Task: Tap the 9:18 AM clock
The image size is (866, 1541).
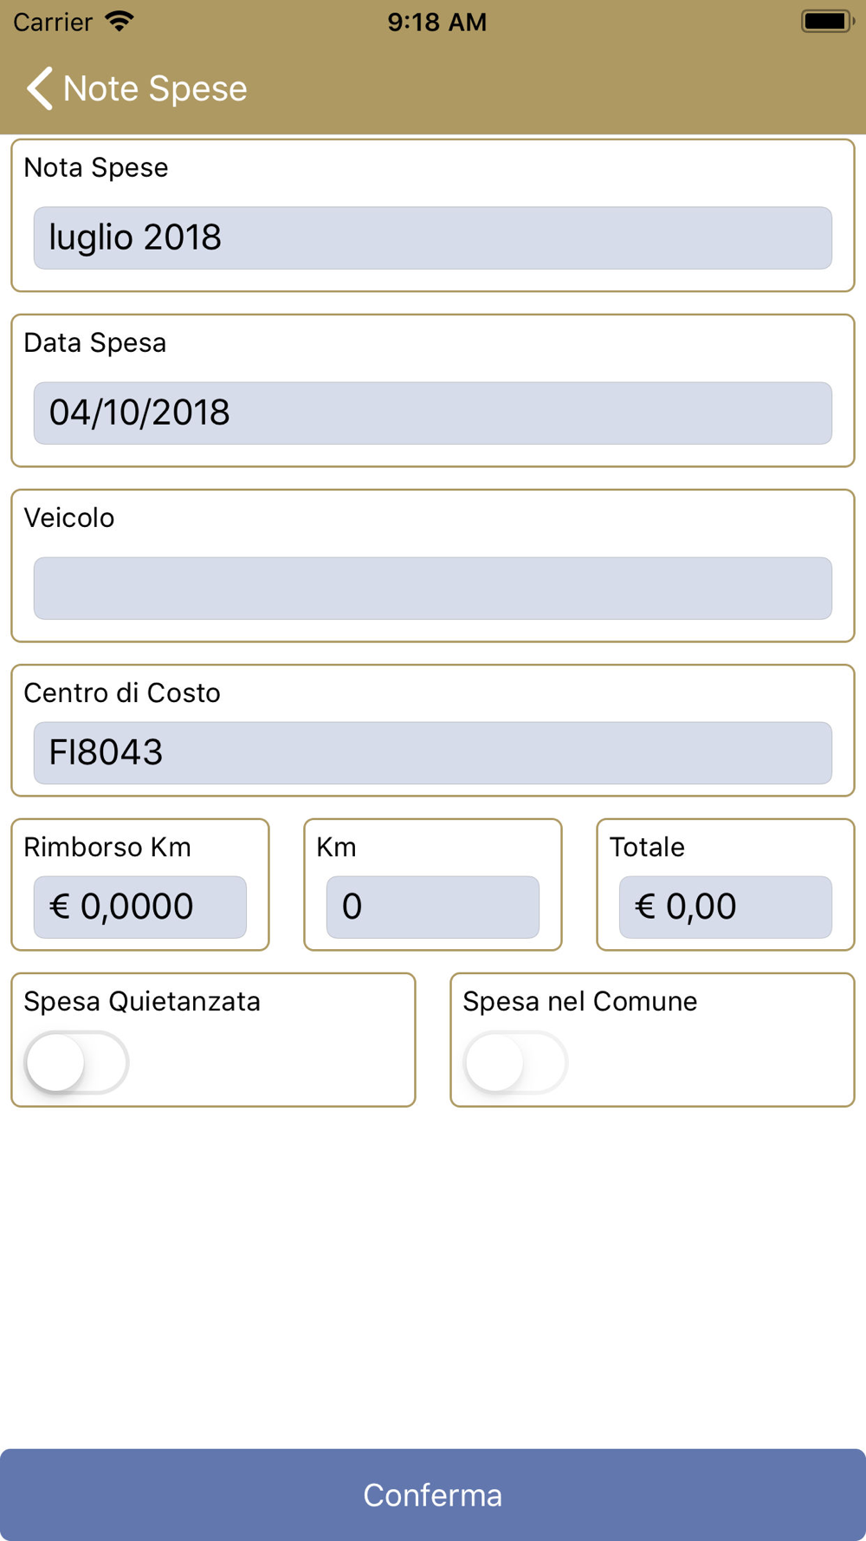Action: pyautogui.click(x=436, y=22)
